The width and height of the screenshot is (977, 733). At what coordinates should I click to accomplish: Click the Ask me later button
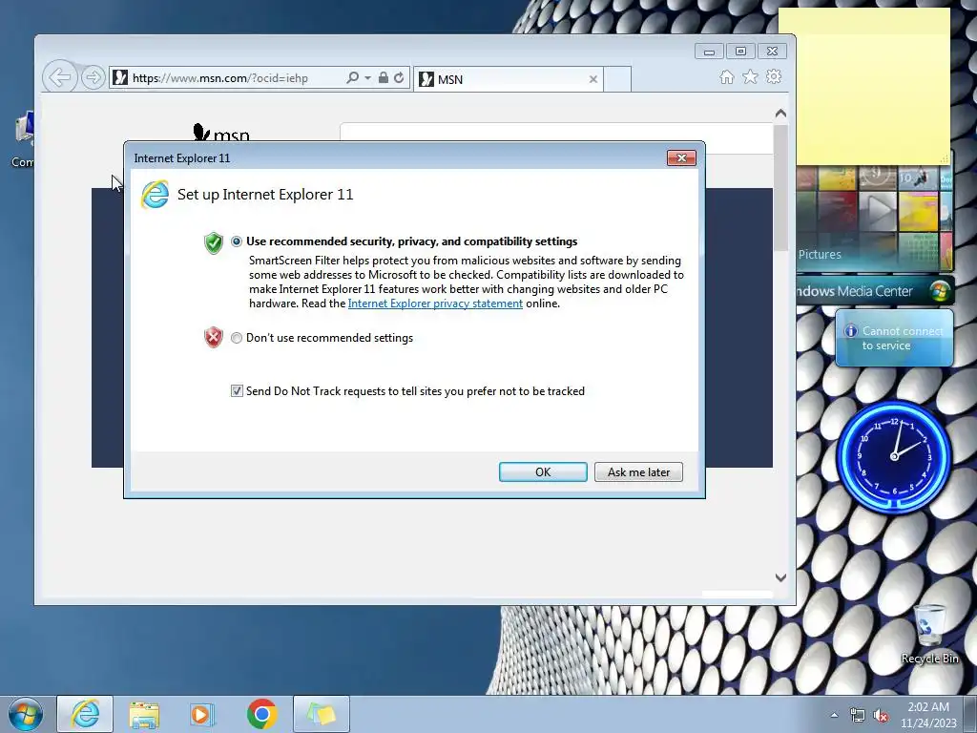(x=638, y=471)
